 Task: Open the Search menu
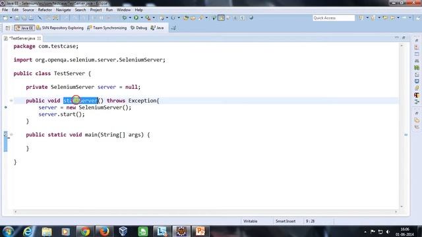(x=80, y=10)
